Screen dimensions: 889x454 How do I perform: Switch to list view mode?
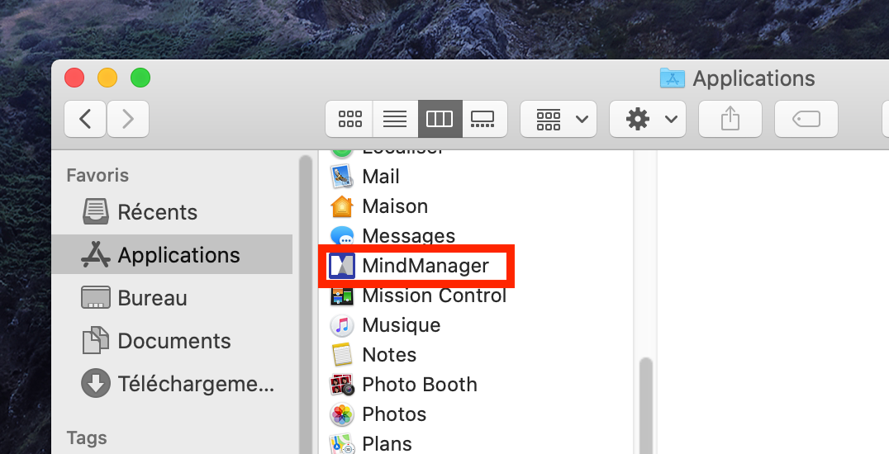coord(395,120)
